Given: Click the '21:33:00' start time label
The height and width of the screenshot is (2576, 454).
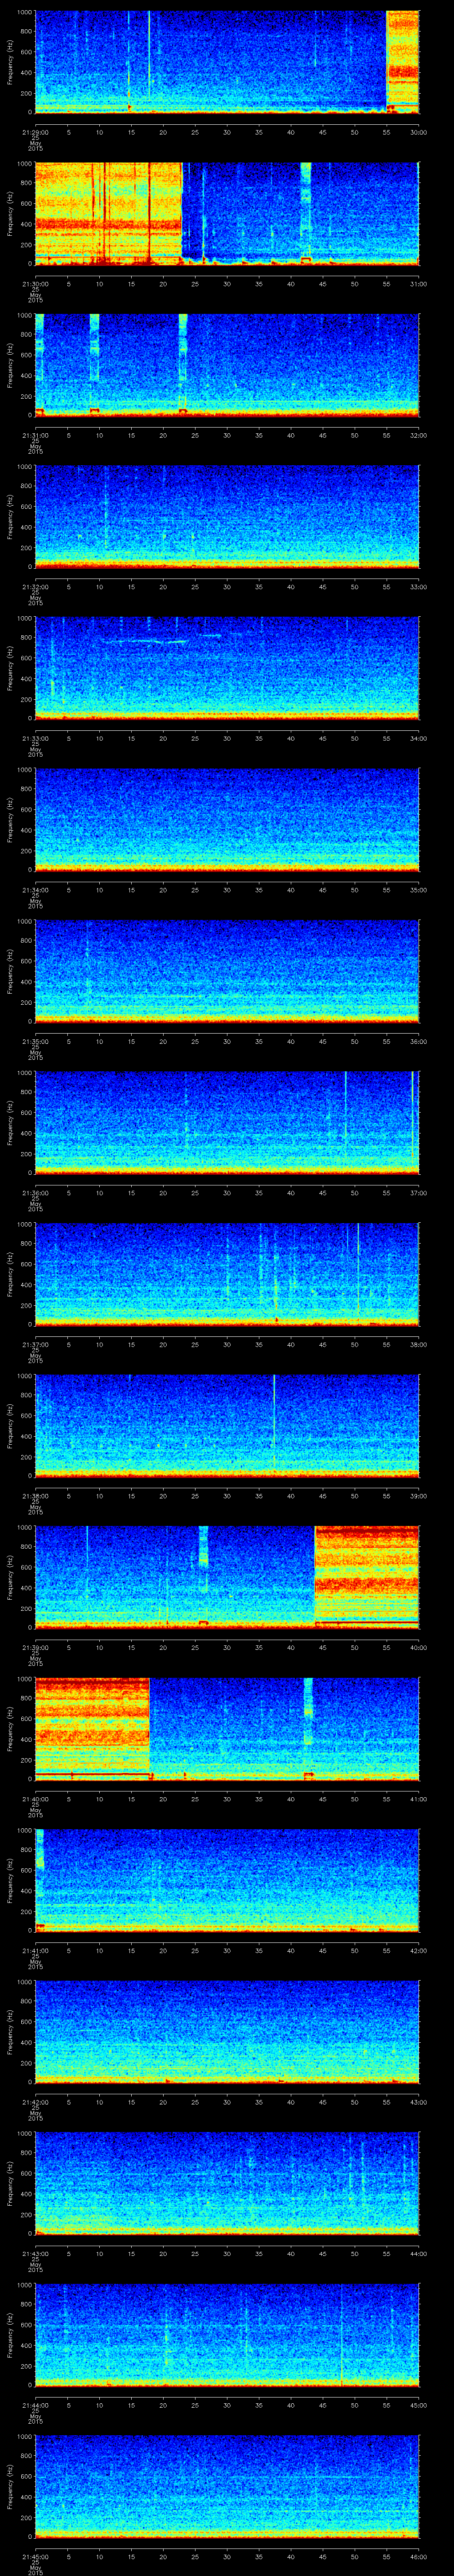Looking at the screenshot, I should [35, 739].
